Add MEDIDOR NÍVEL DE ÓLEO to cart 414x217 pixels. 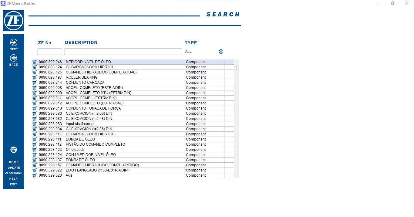(x=35, y=62)
